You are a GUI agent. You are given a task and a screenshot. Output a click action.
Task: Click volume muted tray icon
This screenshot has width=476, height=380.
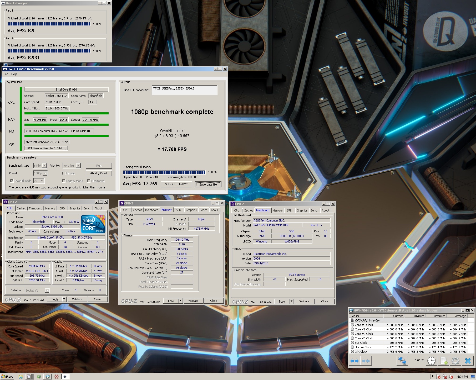point(451,377)
